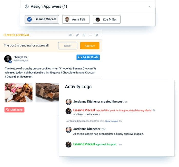Click Lisanne Viscaal's avatar on approved entry

68,144
